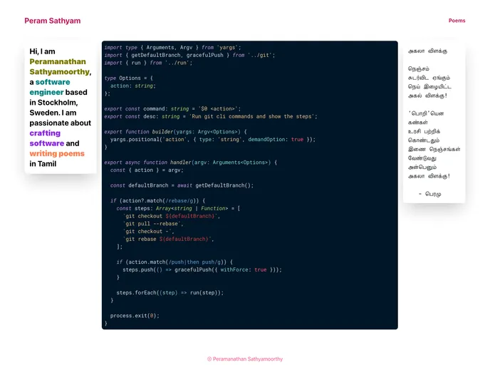
Task: Click the poem signature '– பொழி'
Action: tap(429, 194)
